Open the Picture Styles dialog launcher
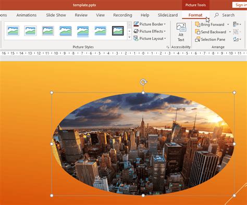 [x=168, y=47]
